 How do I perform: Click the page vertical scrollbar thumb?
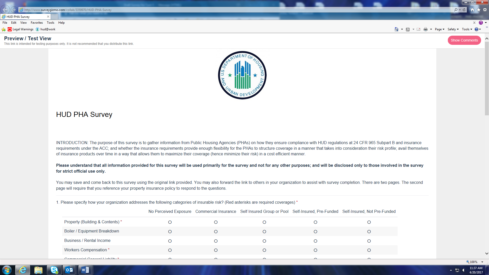click(x=487, y=79)
